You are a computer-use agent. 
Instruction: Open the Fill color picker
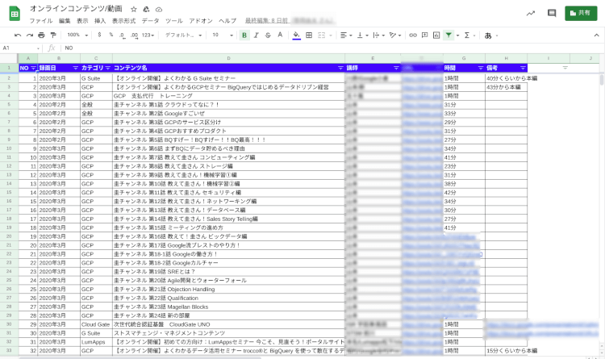click(296, 35)
